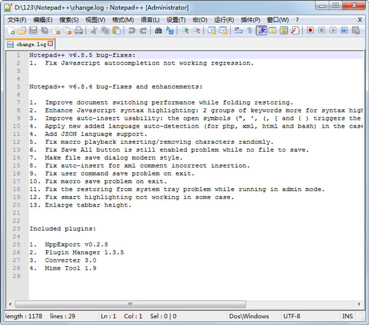Click the Save All toolbar icon
The height and width of the screenshot is (325, 369).
pos(44,31)
